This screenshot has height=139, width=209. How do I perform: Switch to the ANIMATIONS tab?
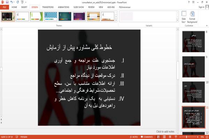(63, 7)
